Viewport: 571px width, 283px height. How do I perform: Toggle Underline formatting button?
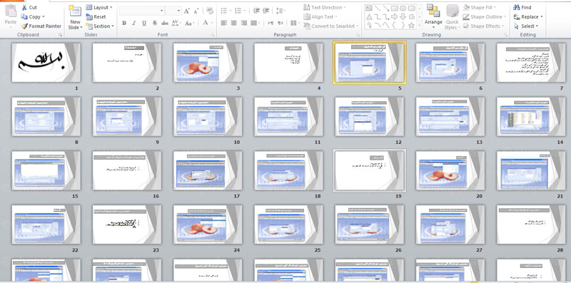click(x=144, y=23)
